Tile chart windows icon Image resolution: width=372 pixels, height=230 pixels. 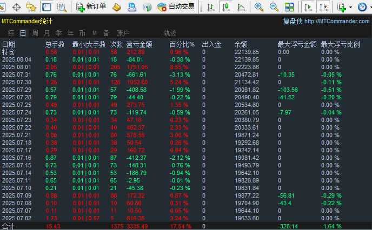[289, 8]
